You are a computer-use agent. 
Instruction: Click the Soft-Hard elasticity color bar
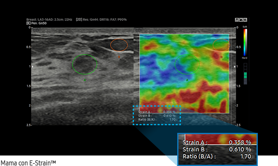click(x=245, y=42)
